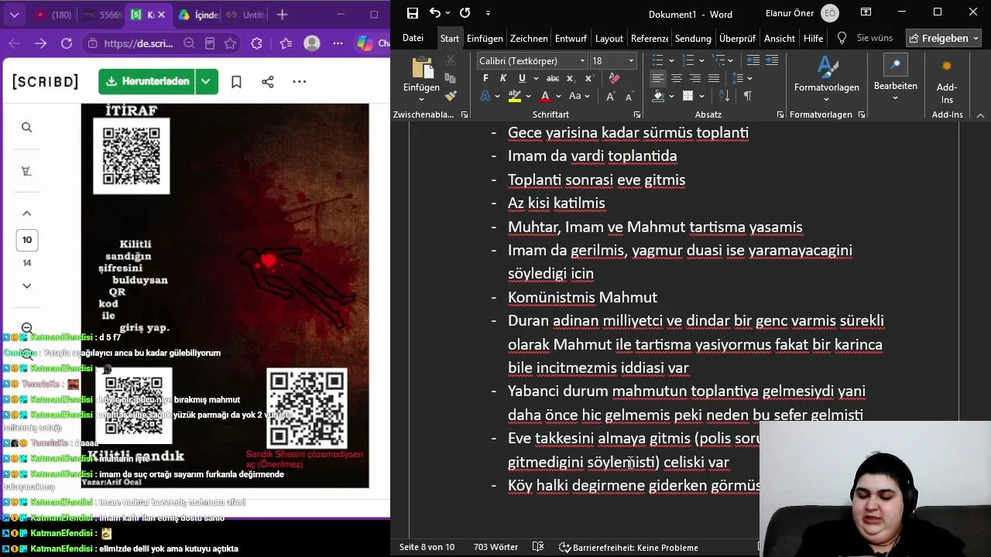991x557 pixels.
Task: Go to next page in Scribd viewer
Action: click(27, 285)
